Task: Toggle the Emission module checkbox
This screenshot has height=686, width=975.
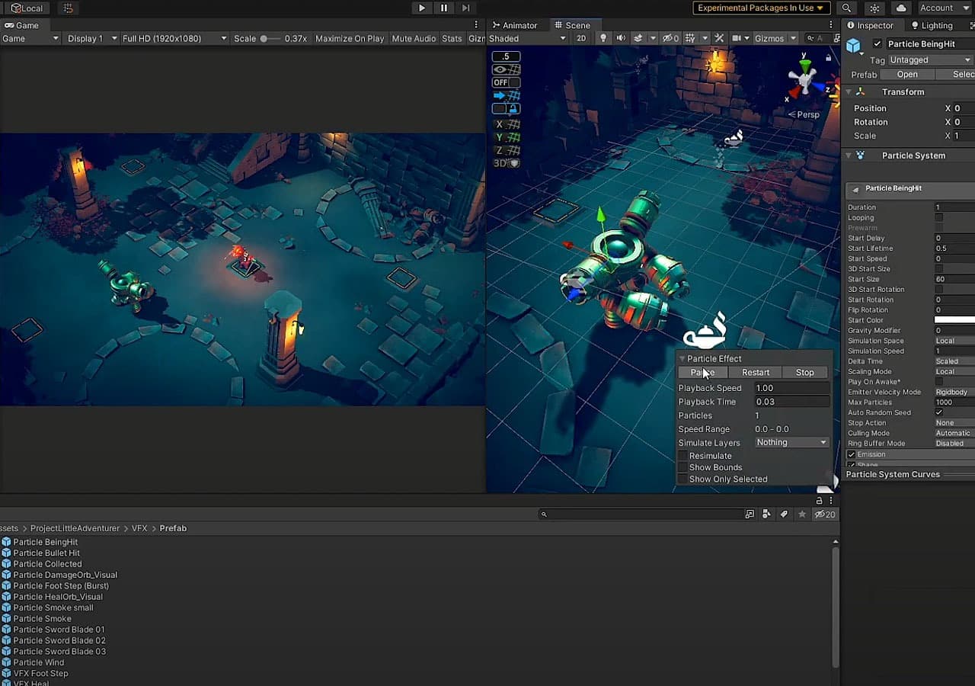Action: (851, 454)
